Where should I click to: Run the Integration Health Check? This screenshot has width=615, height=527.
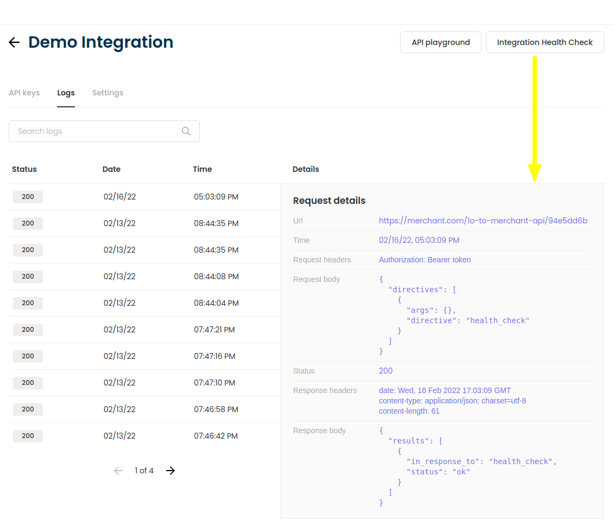tap(544, 42)
